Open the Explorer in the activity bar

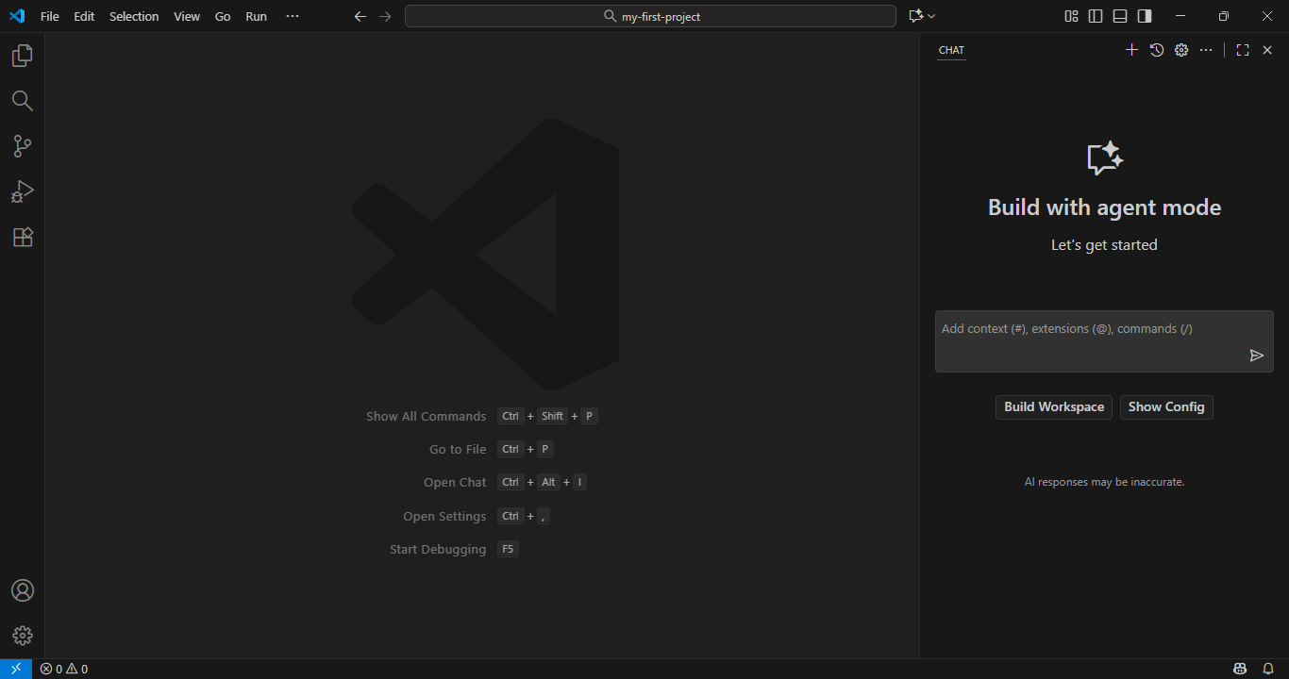(x=22, y=55)
